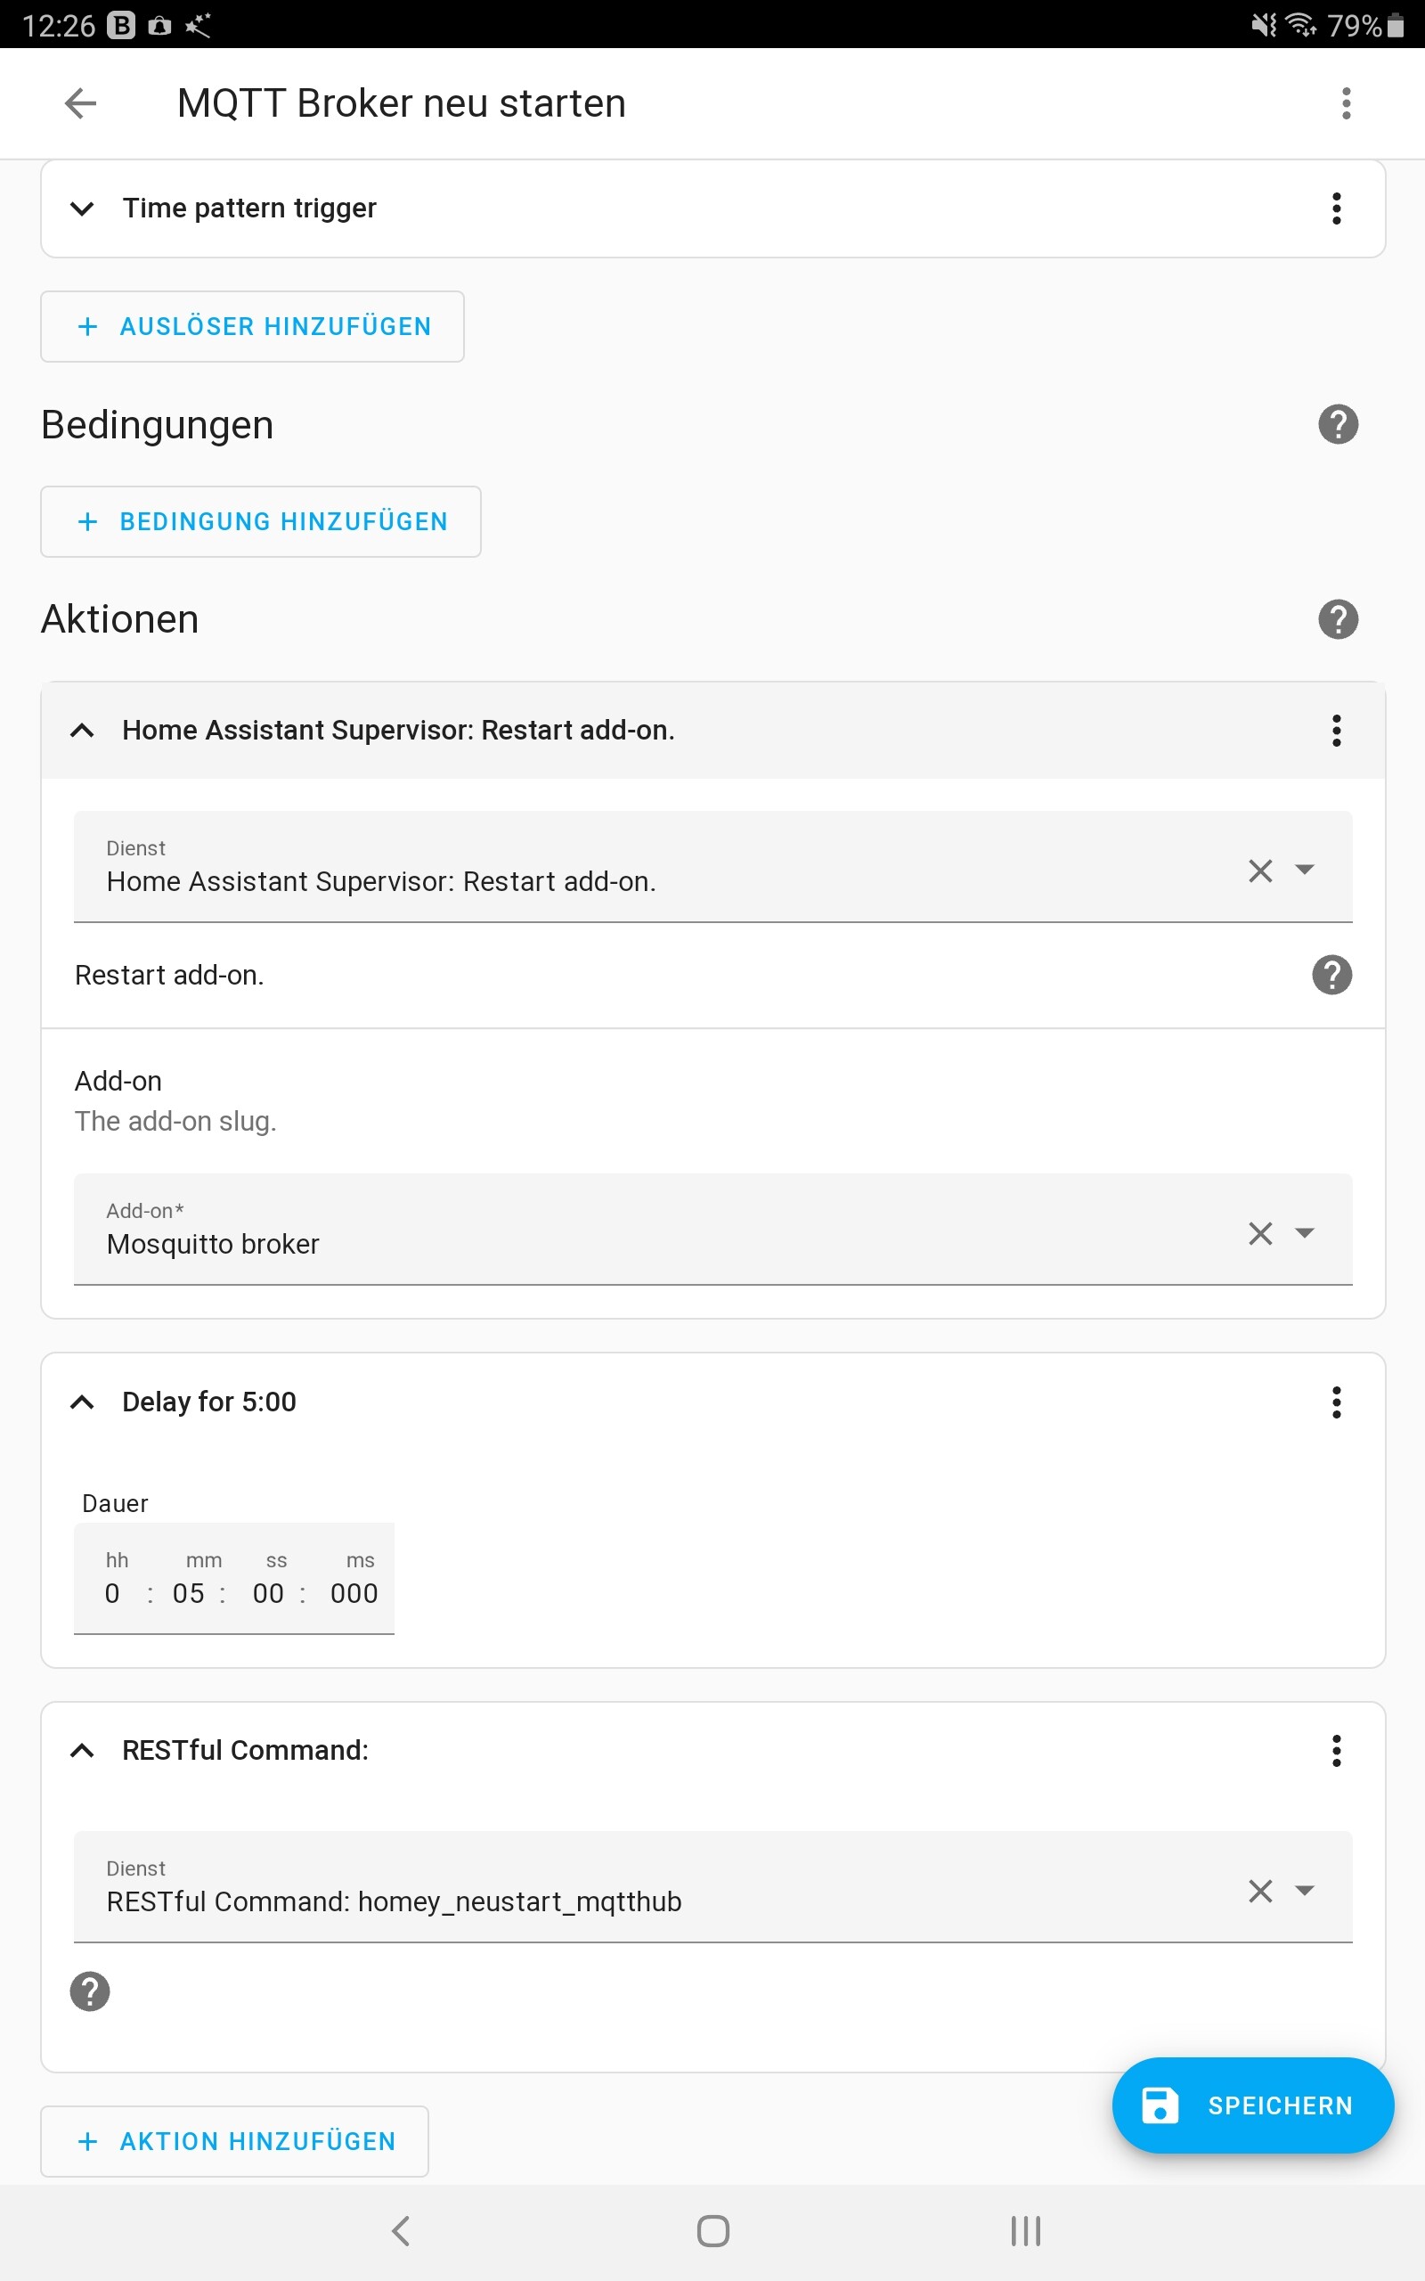The height and width of the screenshot is (2281, 1425).
Task: Open the RESTful Command Dienst dropdown
Action: click(1305, 1890)
